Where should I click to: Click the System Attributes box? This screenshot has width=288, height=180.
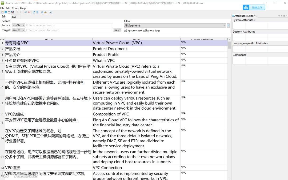(x=260, y=25)
